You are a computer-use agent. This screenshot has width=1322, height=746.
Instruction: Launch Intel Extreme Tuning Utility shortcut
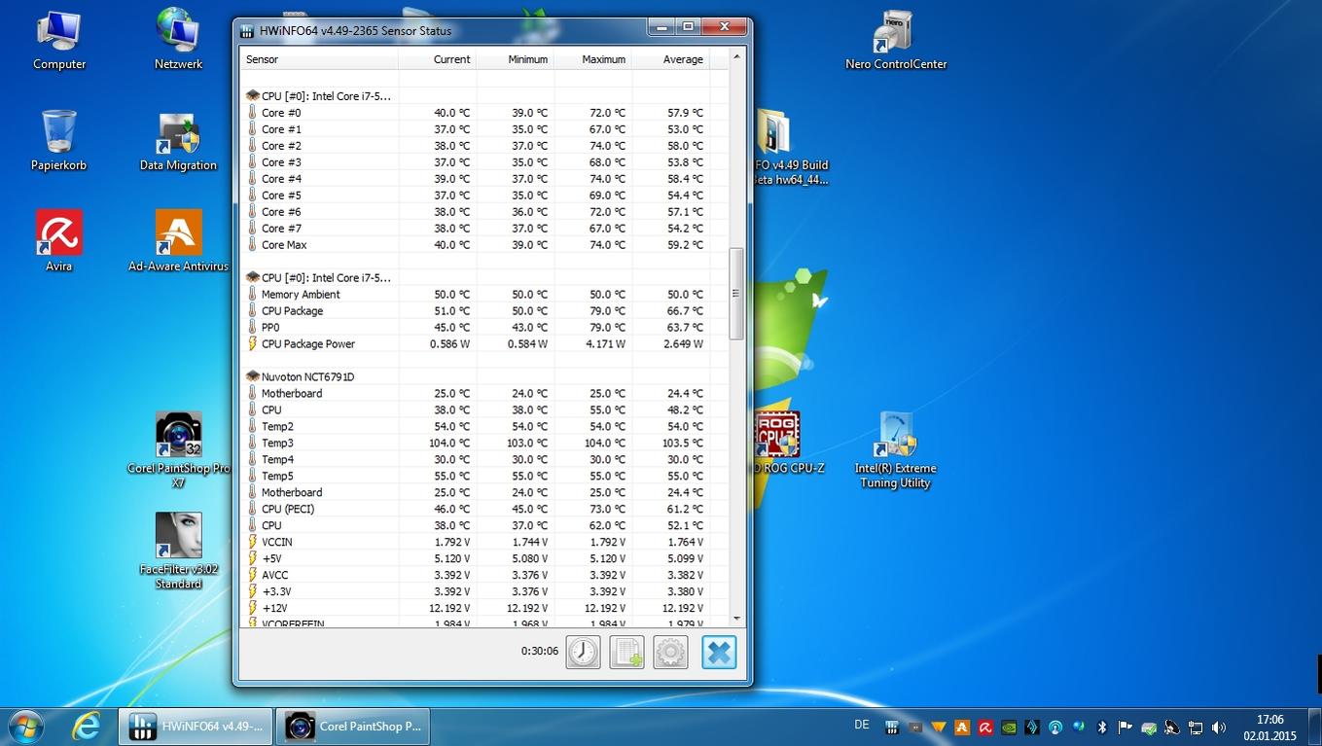pyautogui.click(x=894, y=449)
